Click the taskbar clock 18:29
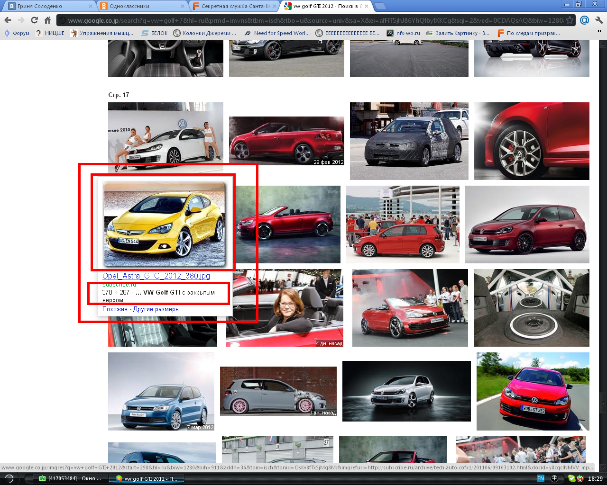 click(595, 478)
